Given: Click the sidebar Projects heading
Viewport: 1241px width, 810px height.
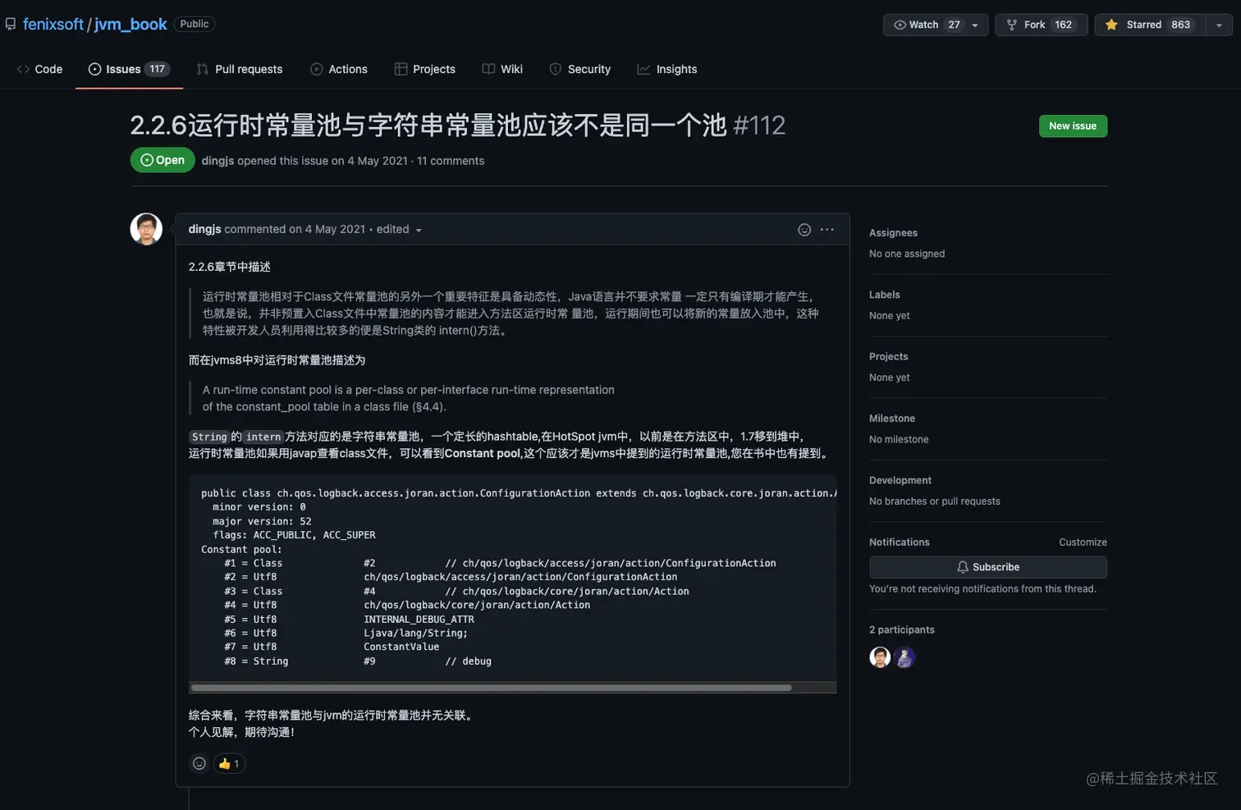Looking at the screenshot, I should pos(889,356).
